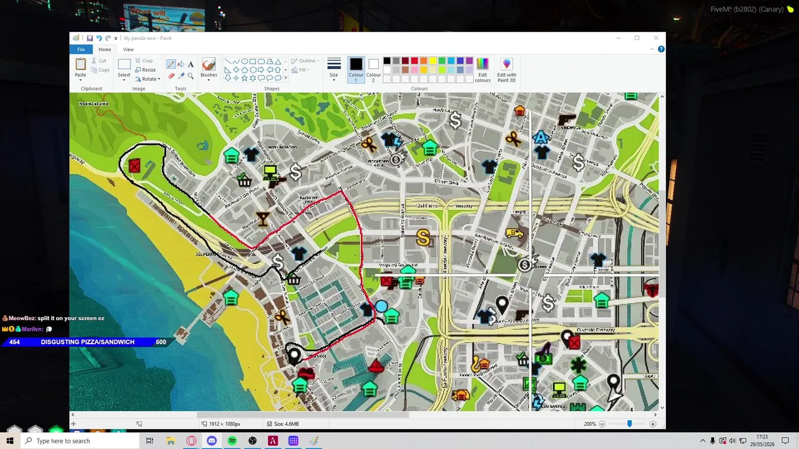Open Discord from the taskbar
Screen dimensions: 799x449
tap(212, 441)
